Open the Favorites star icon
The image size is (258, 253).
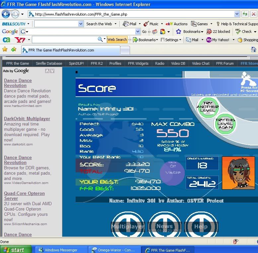pyautogui.click(x=5, y=49)
